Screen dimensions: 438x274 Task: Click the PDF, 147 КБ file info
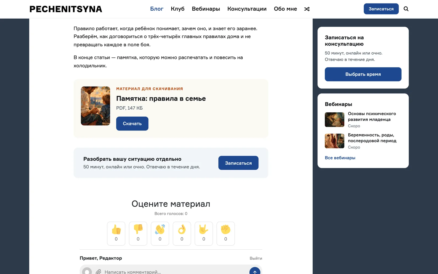pos(129,108)
